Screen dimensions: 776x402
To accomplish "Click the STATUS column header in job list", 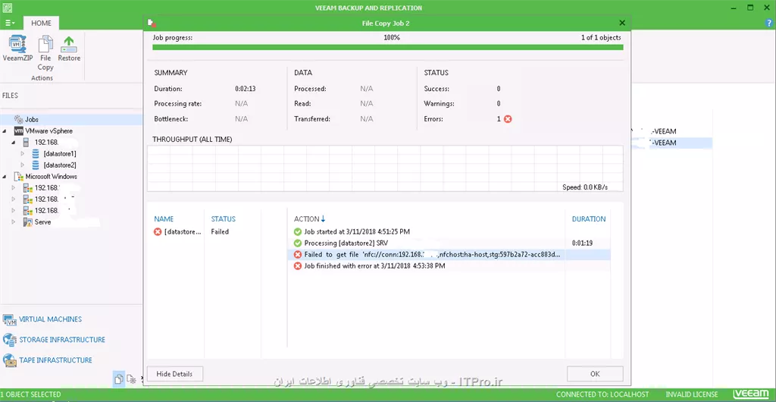I will (224, 218).
